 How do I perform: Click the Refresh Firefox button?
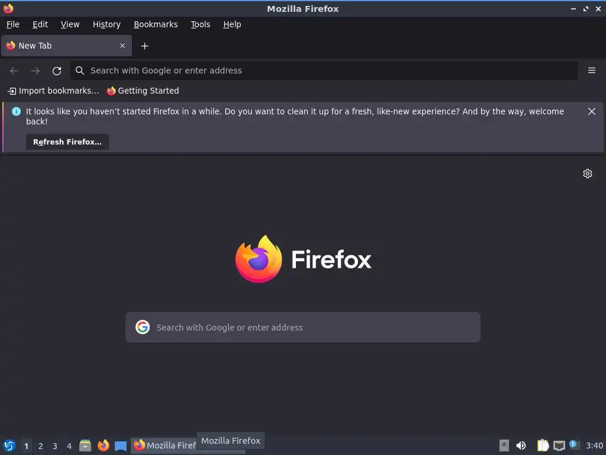pos(67,142)
